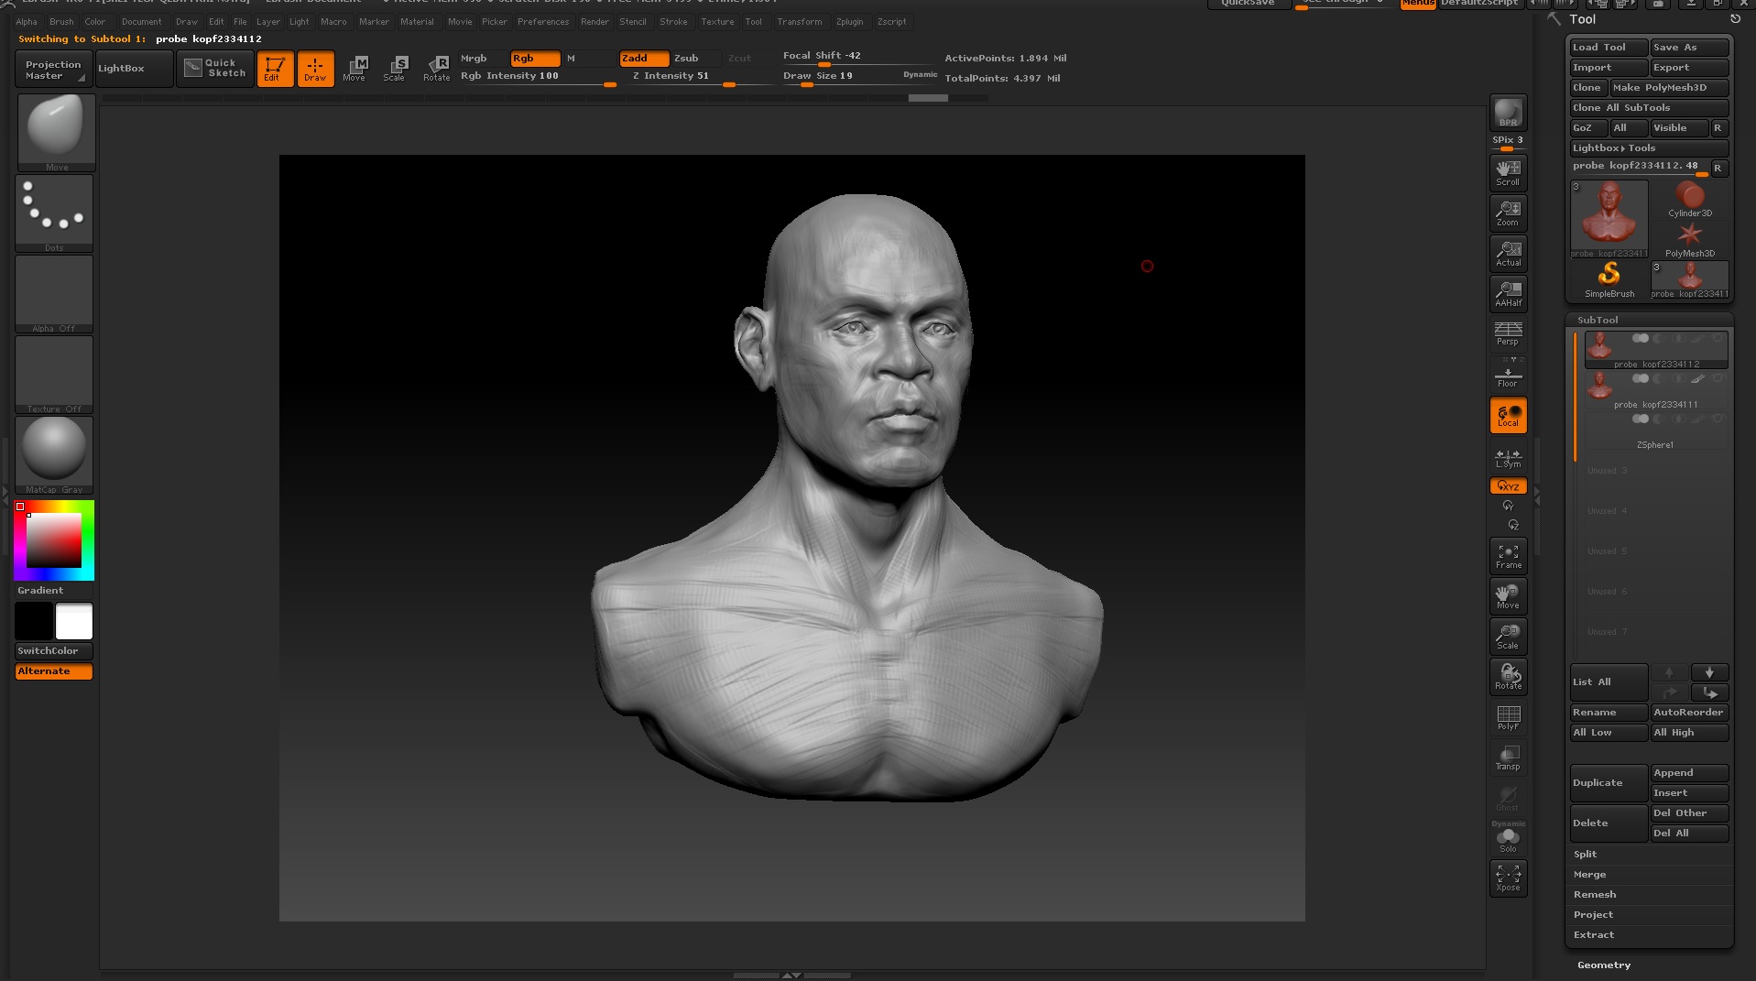Click the Scale view icon in right shelf

coord(1508,637)
